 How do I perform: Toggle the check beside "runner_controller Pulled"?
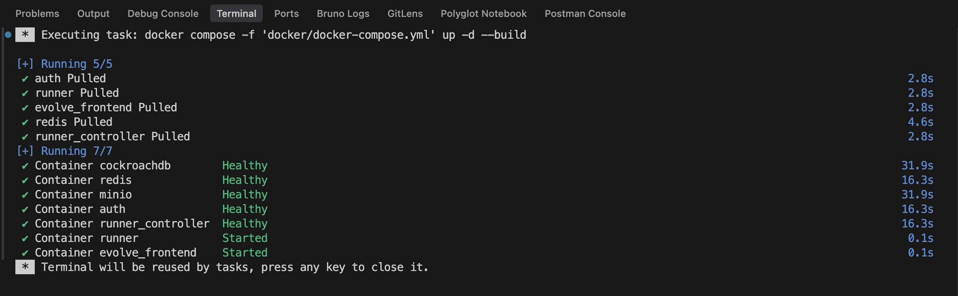tap(25, 136)
